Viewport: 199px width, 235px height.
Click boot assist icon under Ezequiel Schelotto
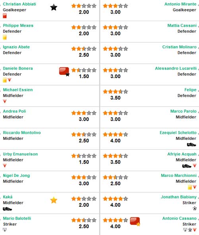(191, 145)
